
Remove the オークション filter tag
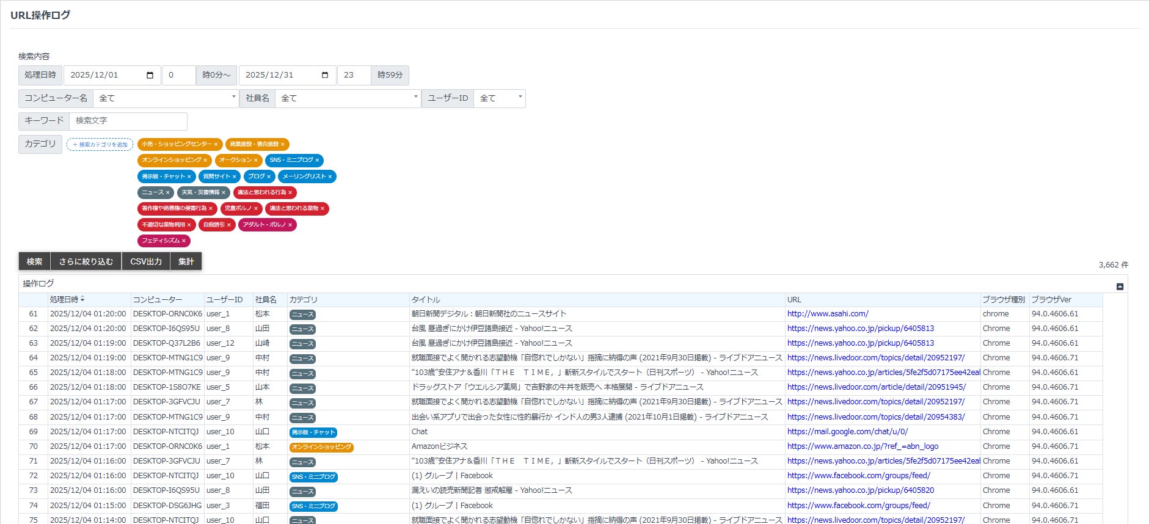click(255, 160)
